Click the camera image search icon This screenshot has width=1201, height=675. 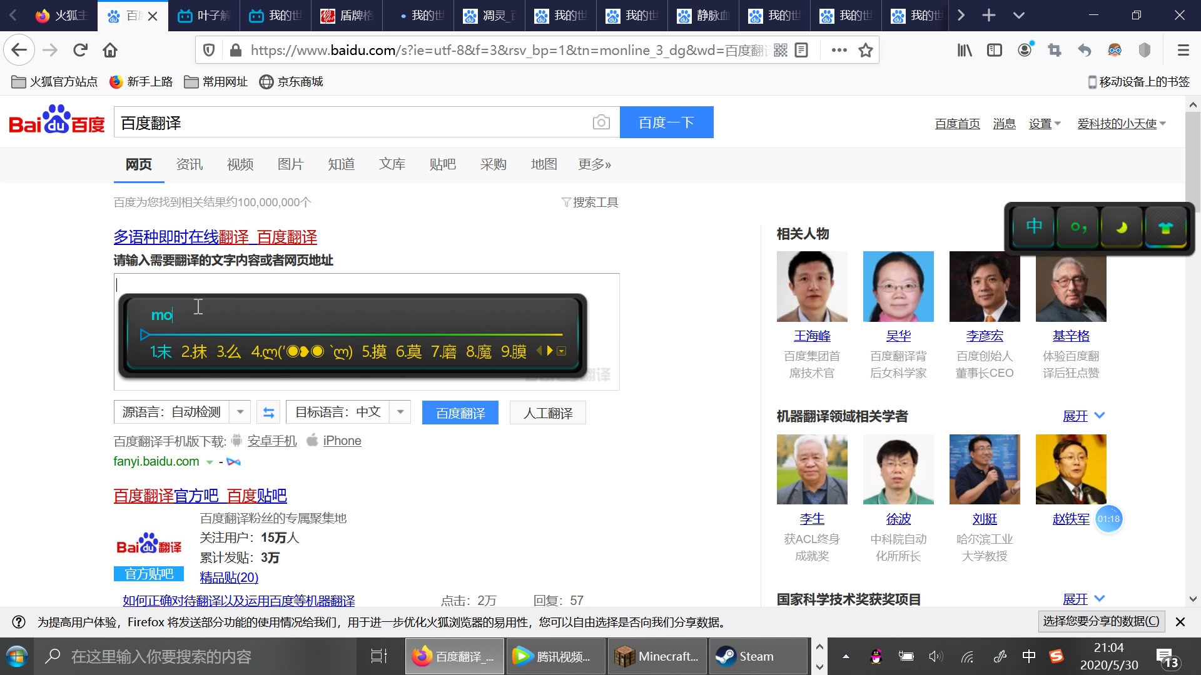tap(601, 122)
